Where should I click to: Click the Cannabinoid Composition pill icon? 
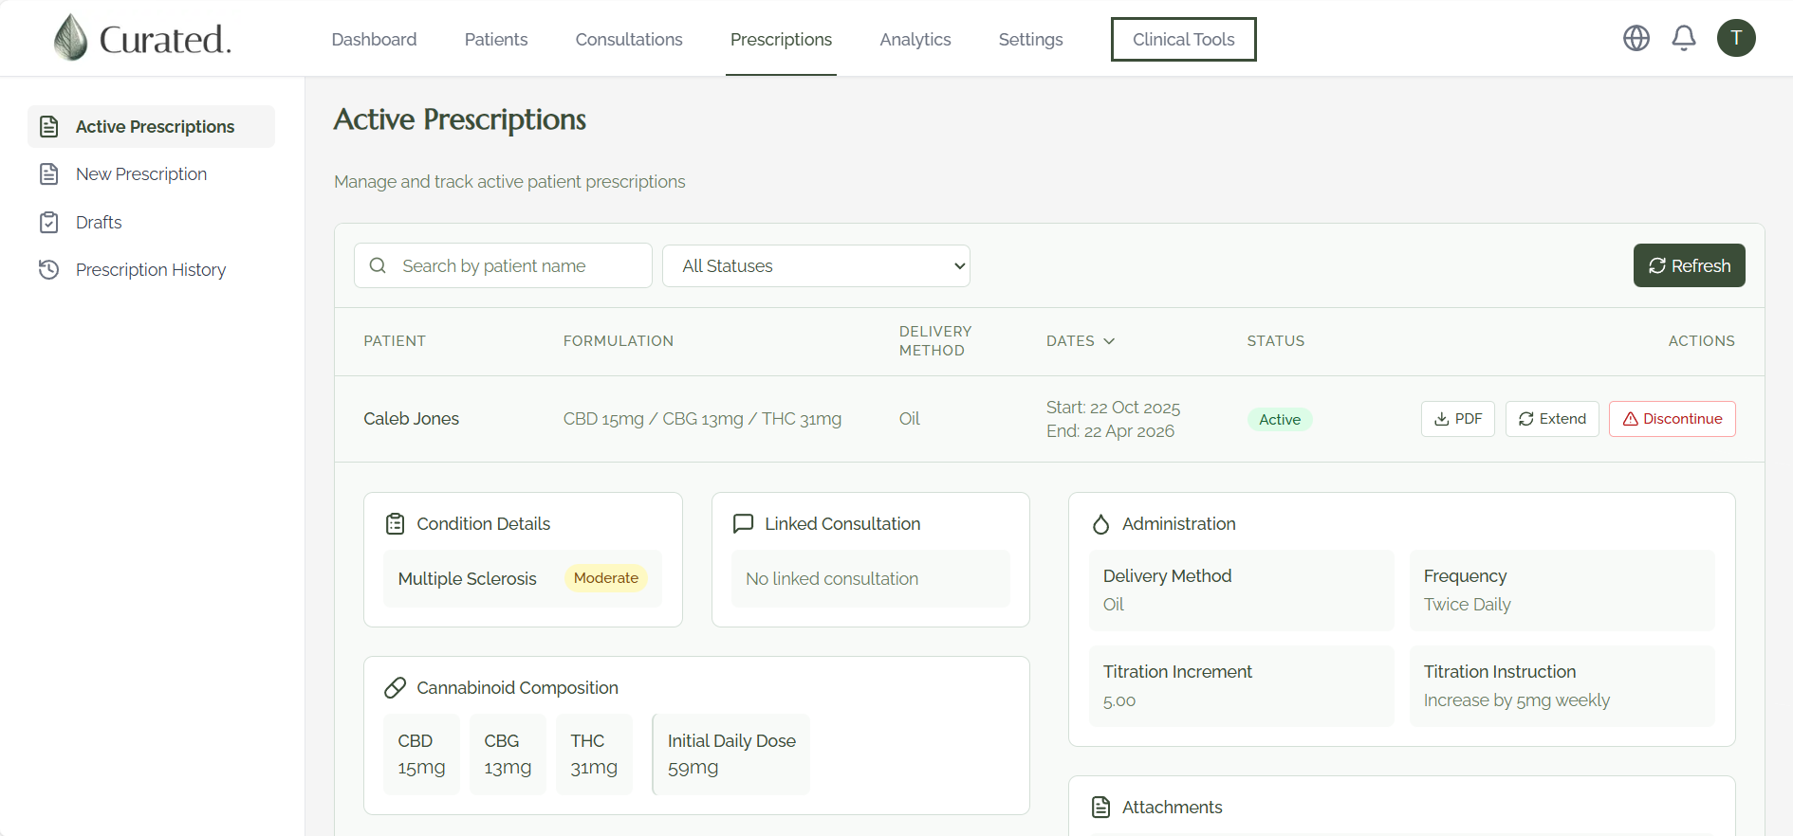(396, 688)
